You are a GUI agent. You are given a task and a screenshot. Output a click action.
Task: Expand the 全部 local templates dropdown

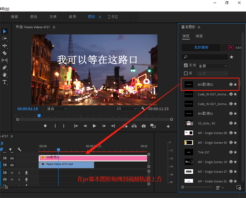coord(213,66)
